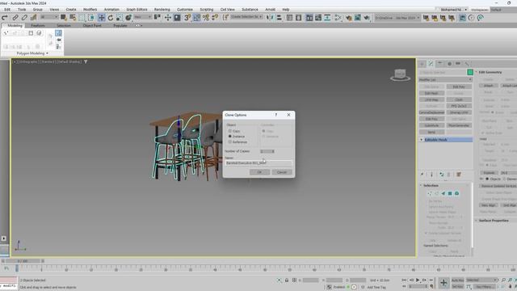517x291 pixels.
Task: Toggle Spinner Snap in the toolbar
Action: click(215, 18)
